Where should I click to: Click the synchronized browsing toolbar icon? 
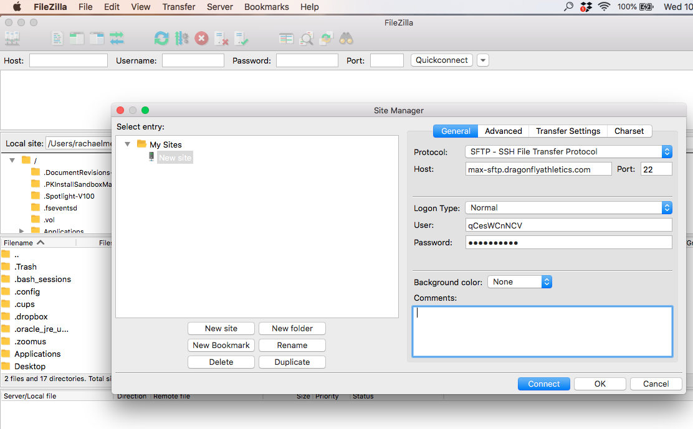pos(327,39)
